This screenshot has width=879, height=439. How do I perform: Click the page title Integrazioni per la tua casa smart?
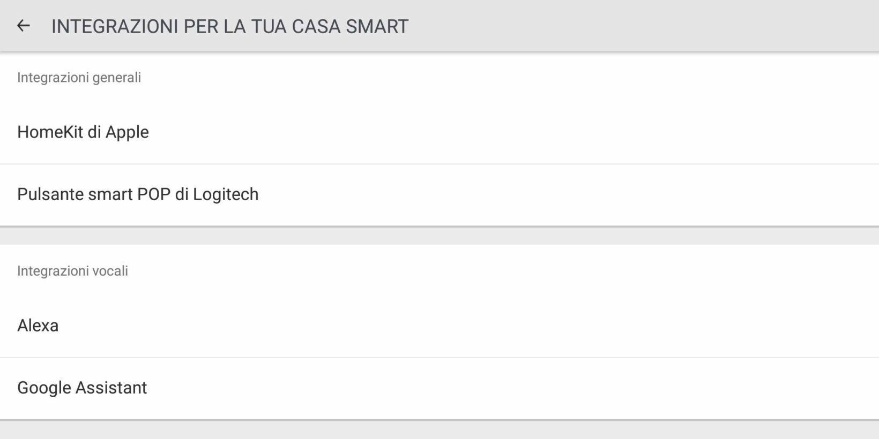230,26
